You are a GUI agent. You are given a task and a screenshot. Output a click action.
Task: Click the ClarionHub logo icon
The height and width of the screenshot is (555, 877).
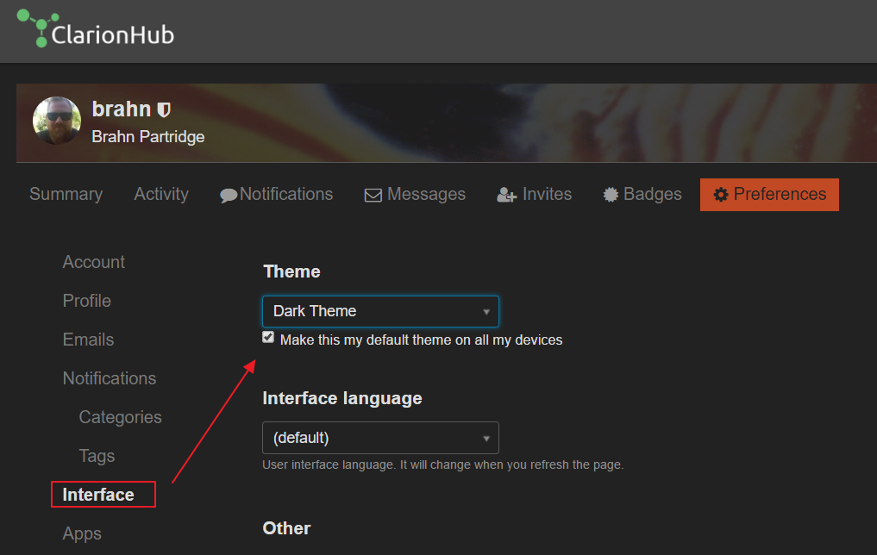(36, 28)
